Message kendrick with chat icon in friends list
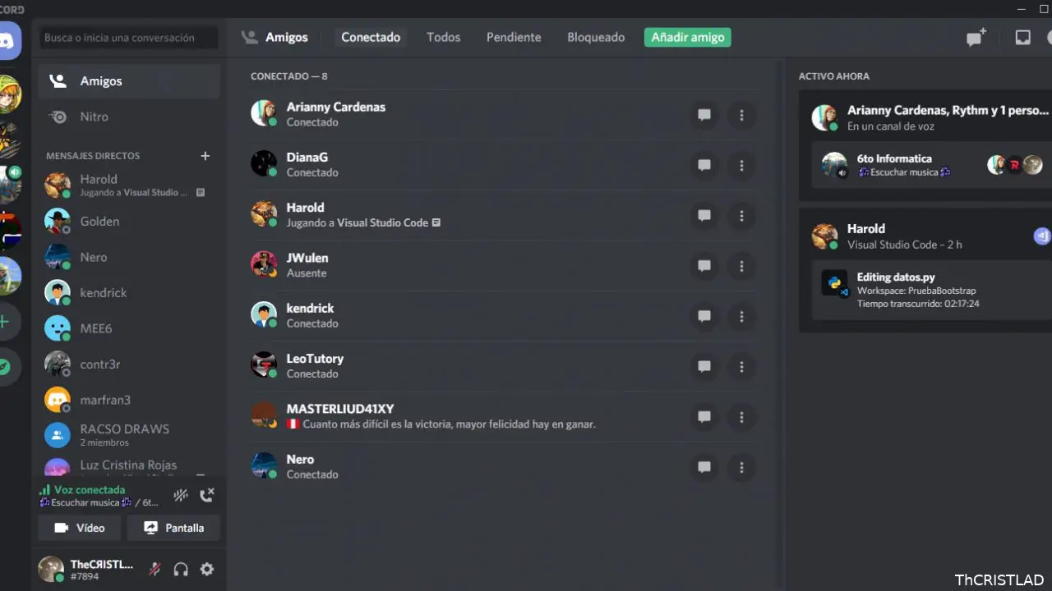1052x591 pixels. pos(704,316)
